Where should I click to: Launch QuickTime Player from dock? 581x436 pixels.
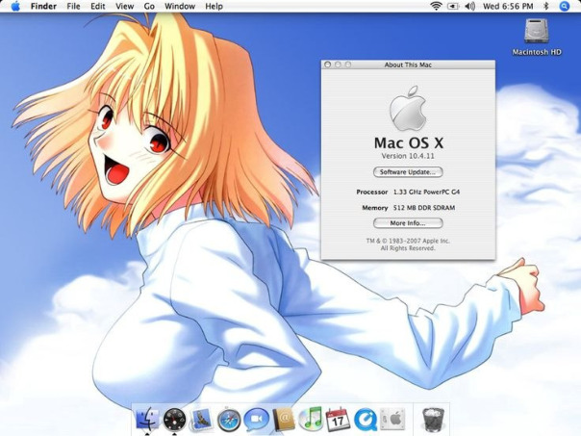pos(365,419)
